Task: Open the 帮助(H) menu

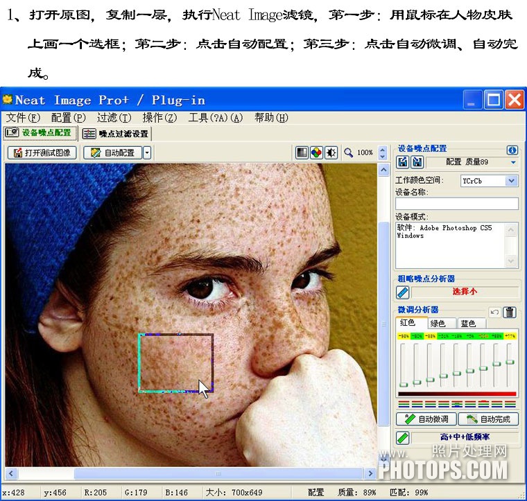Action: point(271,118)
